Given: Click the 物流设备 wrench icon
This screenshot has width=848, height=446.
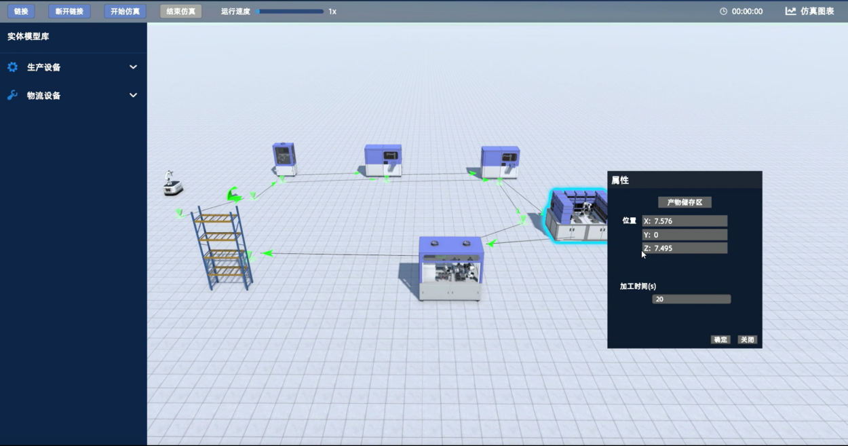Looking at the screenshot, I should [x=12, y=96].
